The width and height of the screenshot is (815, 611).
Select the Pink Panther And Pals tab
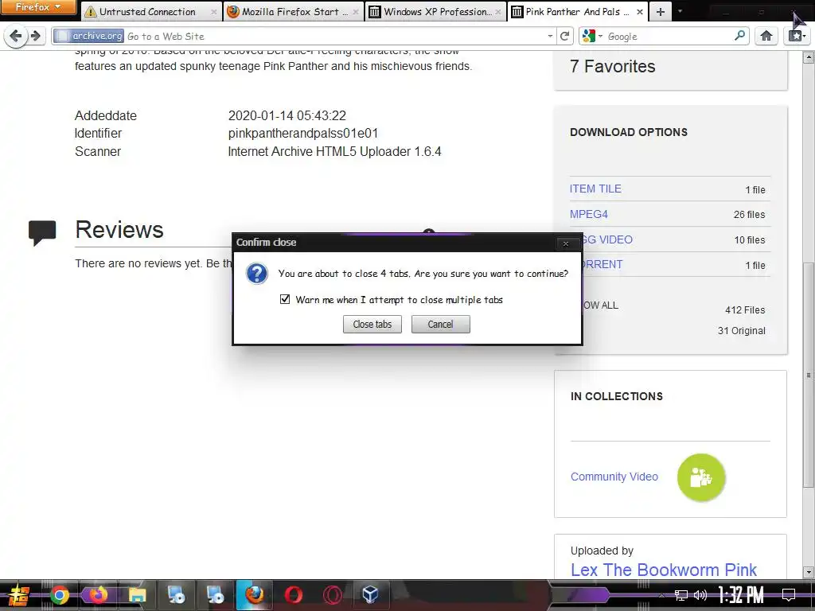click(x=577, y=11)
